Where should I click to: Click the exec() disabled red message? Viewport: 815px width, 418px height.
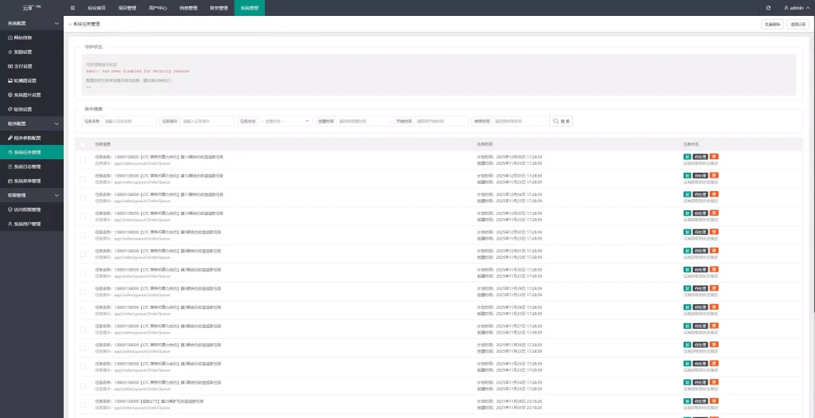click(x=138, y=71)
